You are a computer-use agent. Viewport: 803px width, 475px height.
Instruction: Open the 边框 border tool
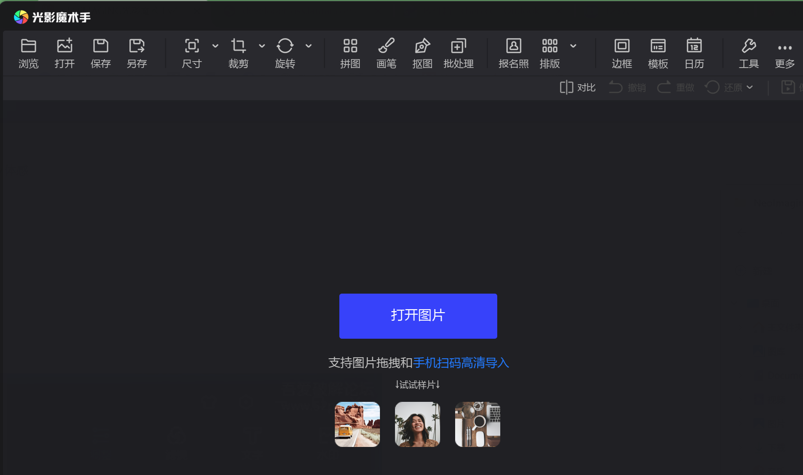click(622, 53)
